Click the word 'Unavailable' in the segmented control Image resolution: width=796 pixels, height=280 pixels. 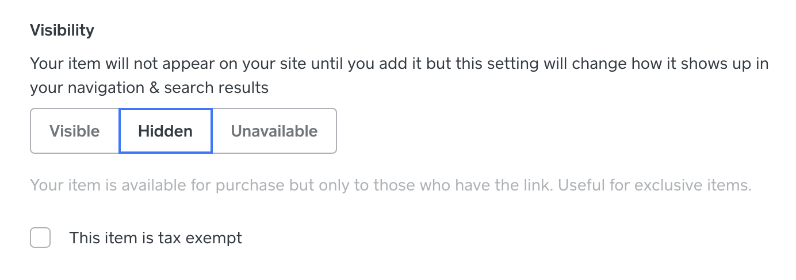(x=274, y=131)
